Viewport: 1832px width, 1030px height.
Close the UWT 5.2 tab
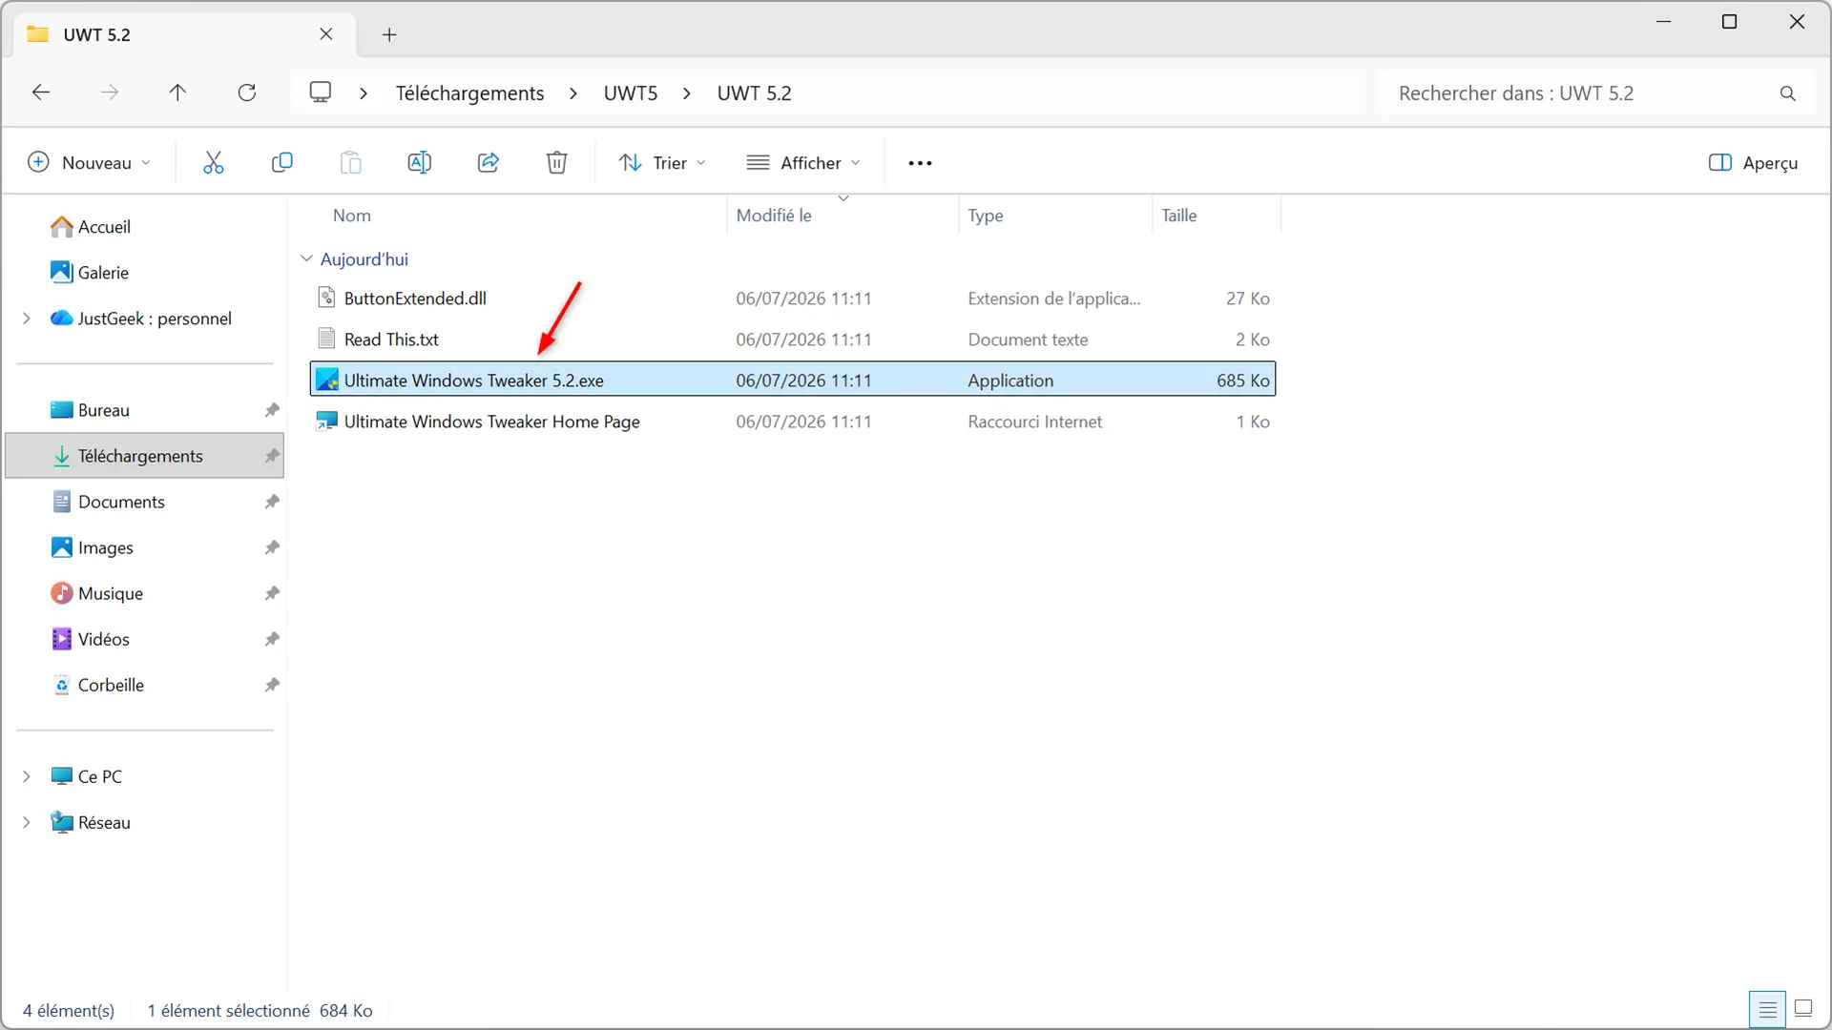(x=326, y=34)
